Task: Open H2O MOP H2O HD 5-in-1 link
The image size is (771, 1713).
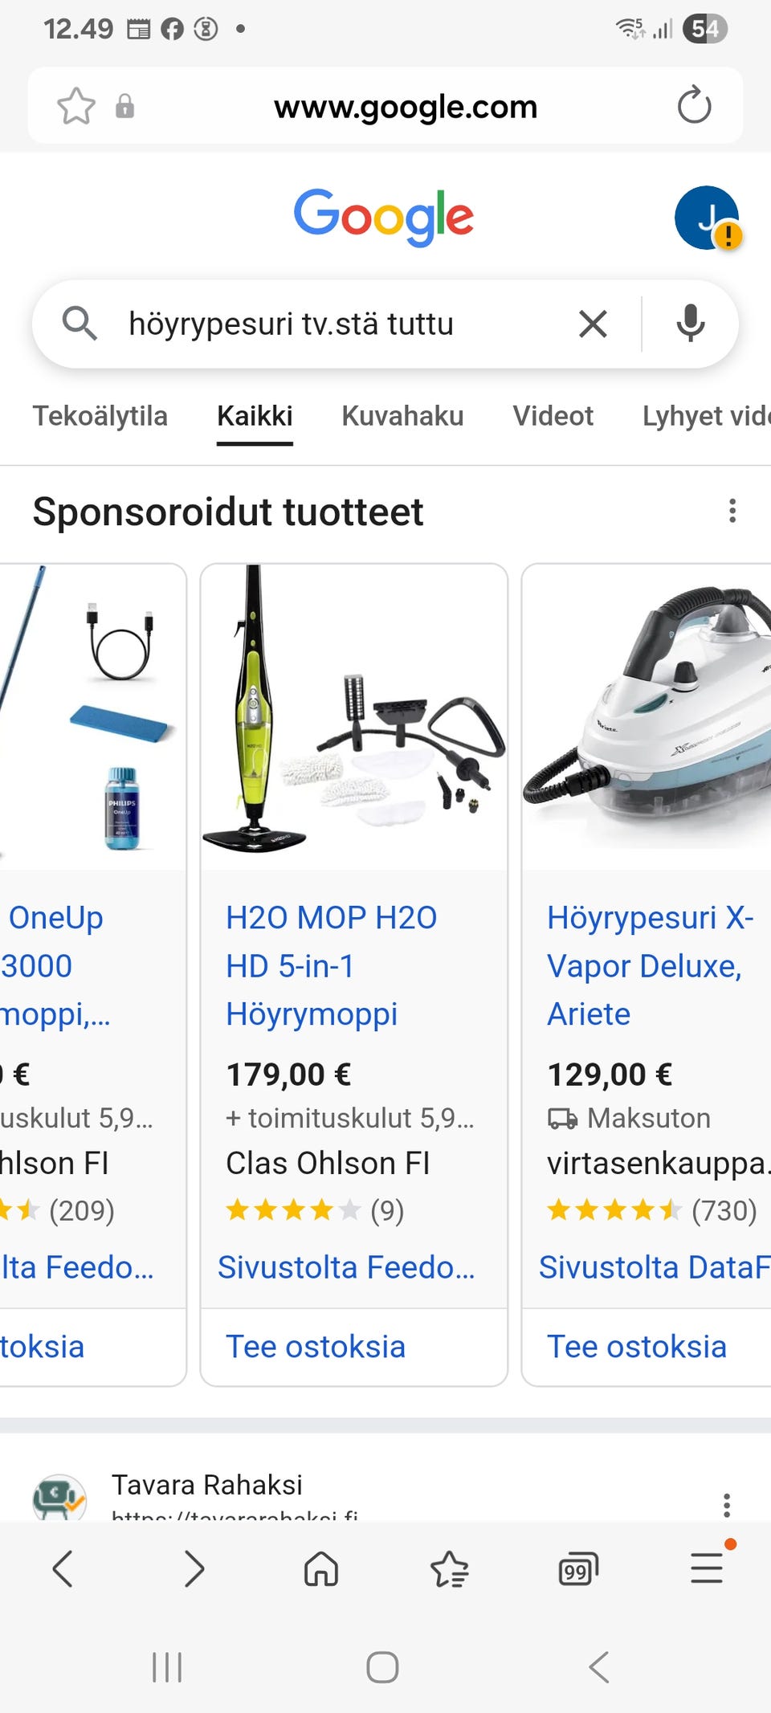Action: pos(331,965)
